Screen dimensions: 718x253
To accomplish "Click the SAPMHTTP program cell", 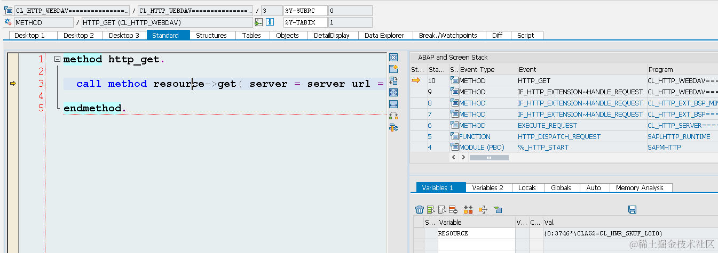I will (x=682, y=148).
